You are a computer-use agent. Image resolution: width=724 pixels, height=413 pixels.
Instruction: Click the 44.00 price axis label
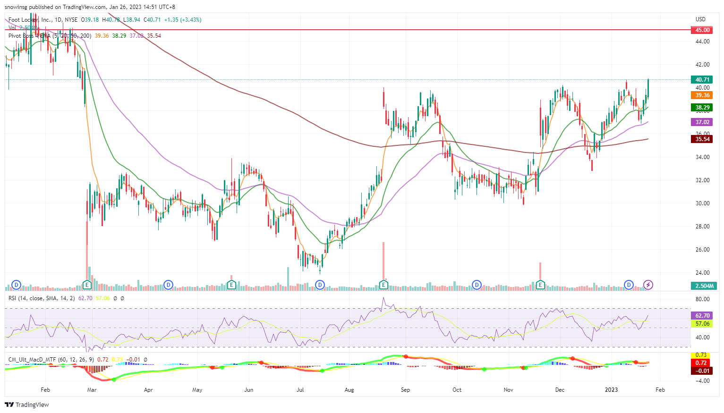click(x=702, y=42)
